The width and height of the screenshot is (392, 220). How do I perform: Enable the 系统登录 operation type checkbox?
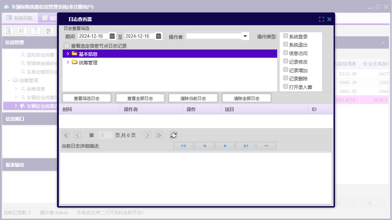click(x=285, y=36)
